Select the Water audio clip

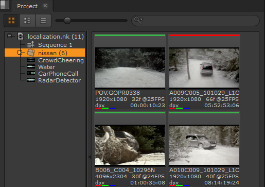(x=46, y=67)
